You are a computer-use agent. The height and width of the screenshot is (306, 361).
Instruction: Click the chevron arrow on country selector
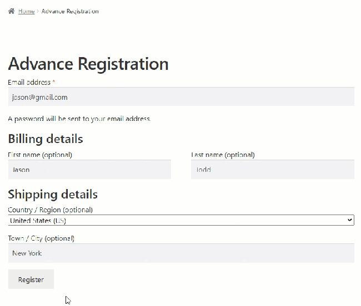coord(349,220)
